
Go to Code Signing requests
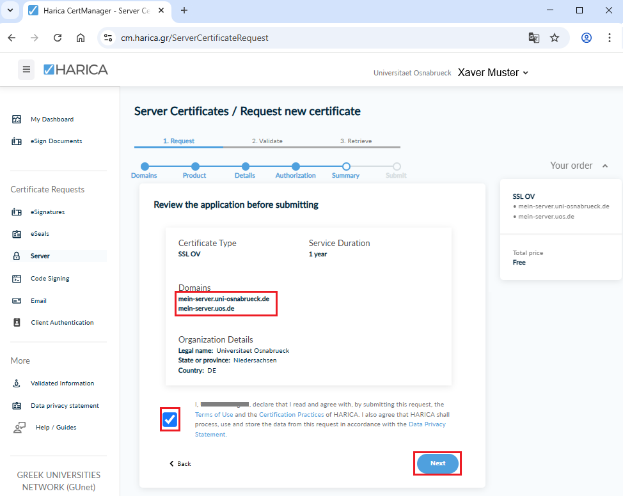point(50,279)
